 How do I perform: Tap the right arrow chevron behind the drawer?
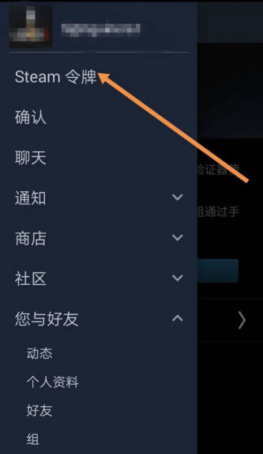pyautogui.click(x=242, y=320)
